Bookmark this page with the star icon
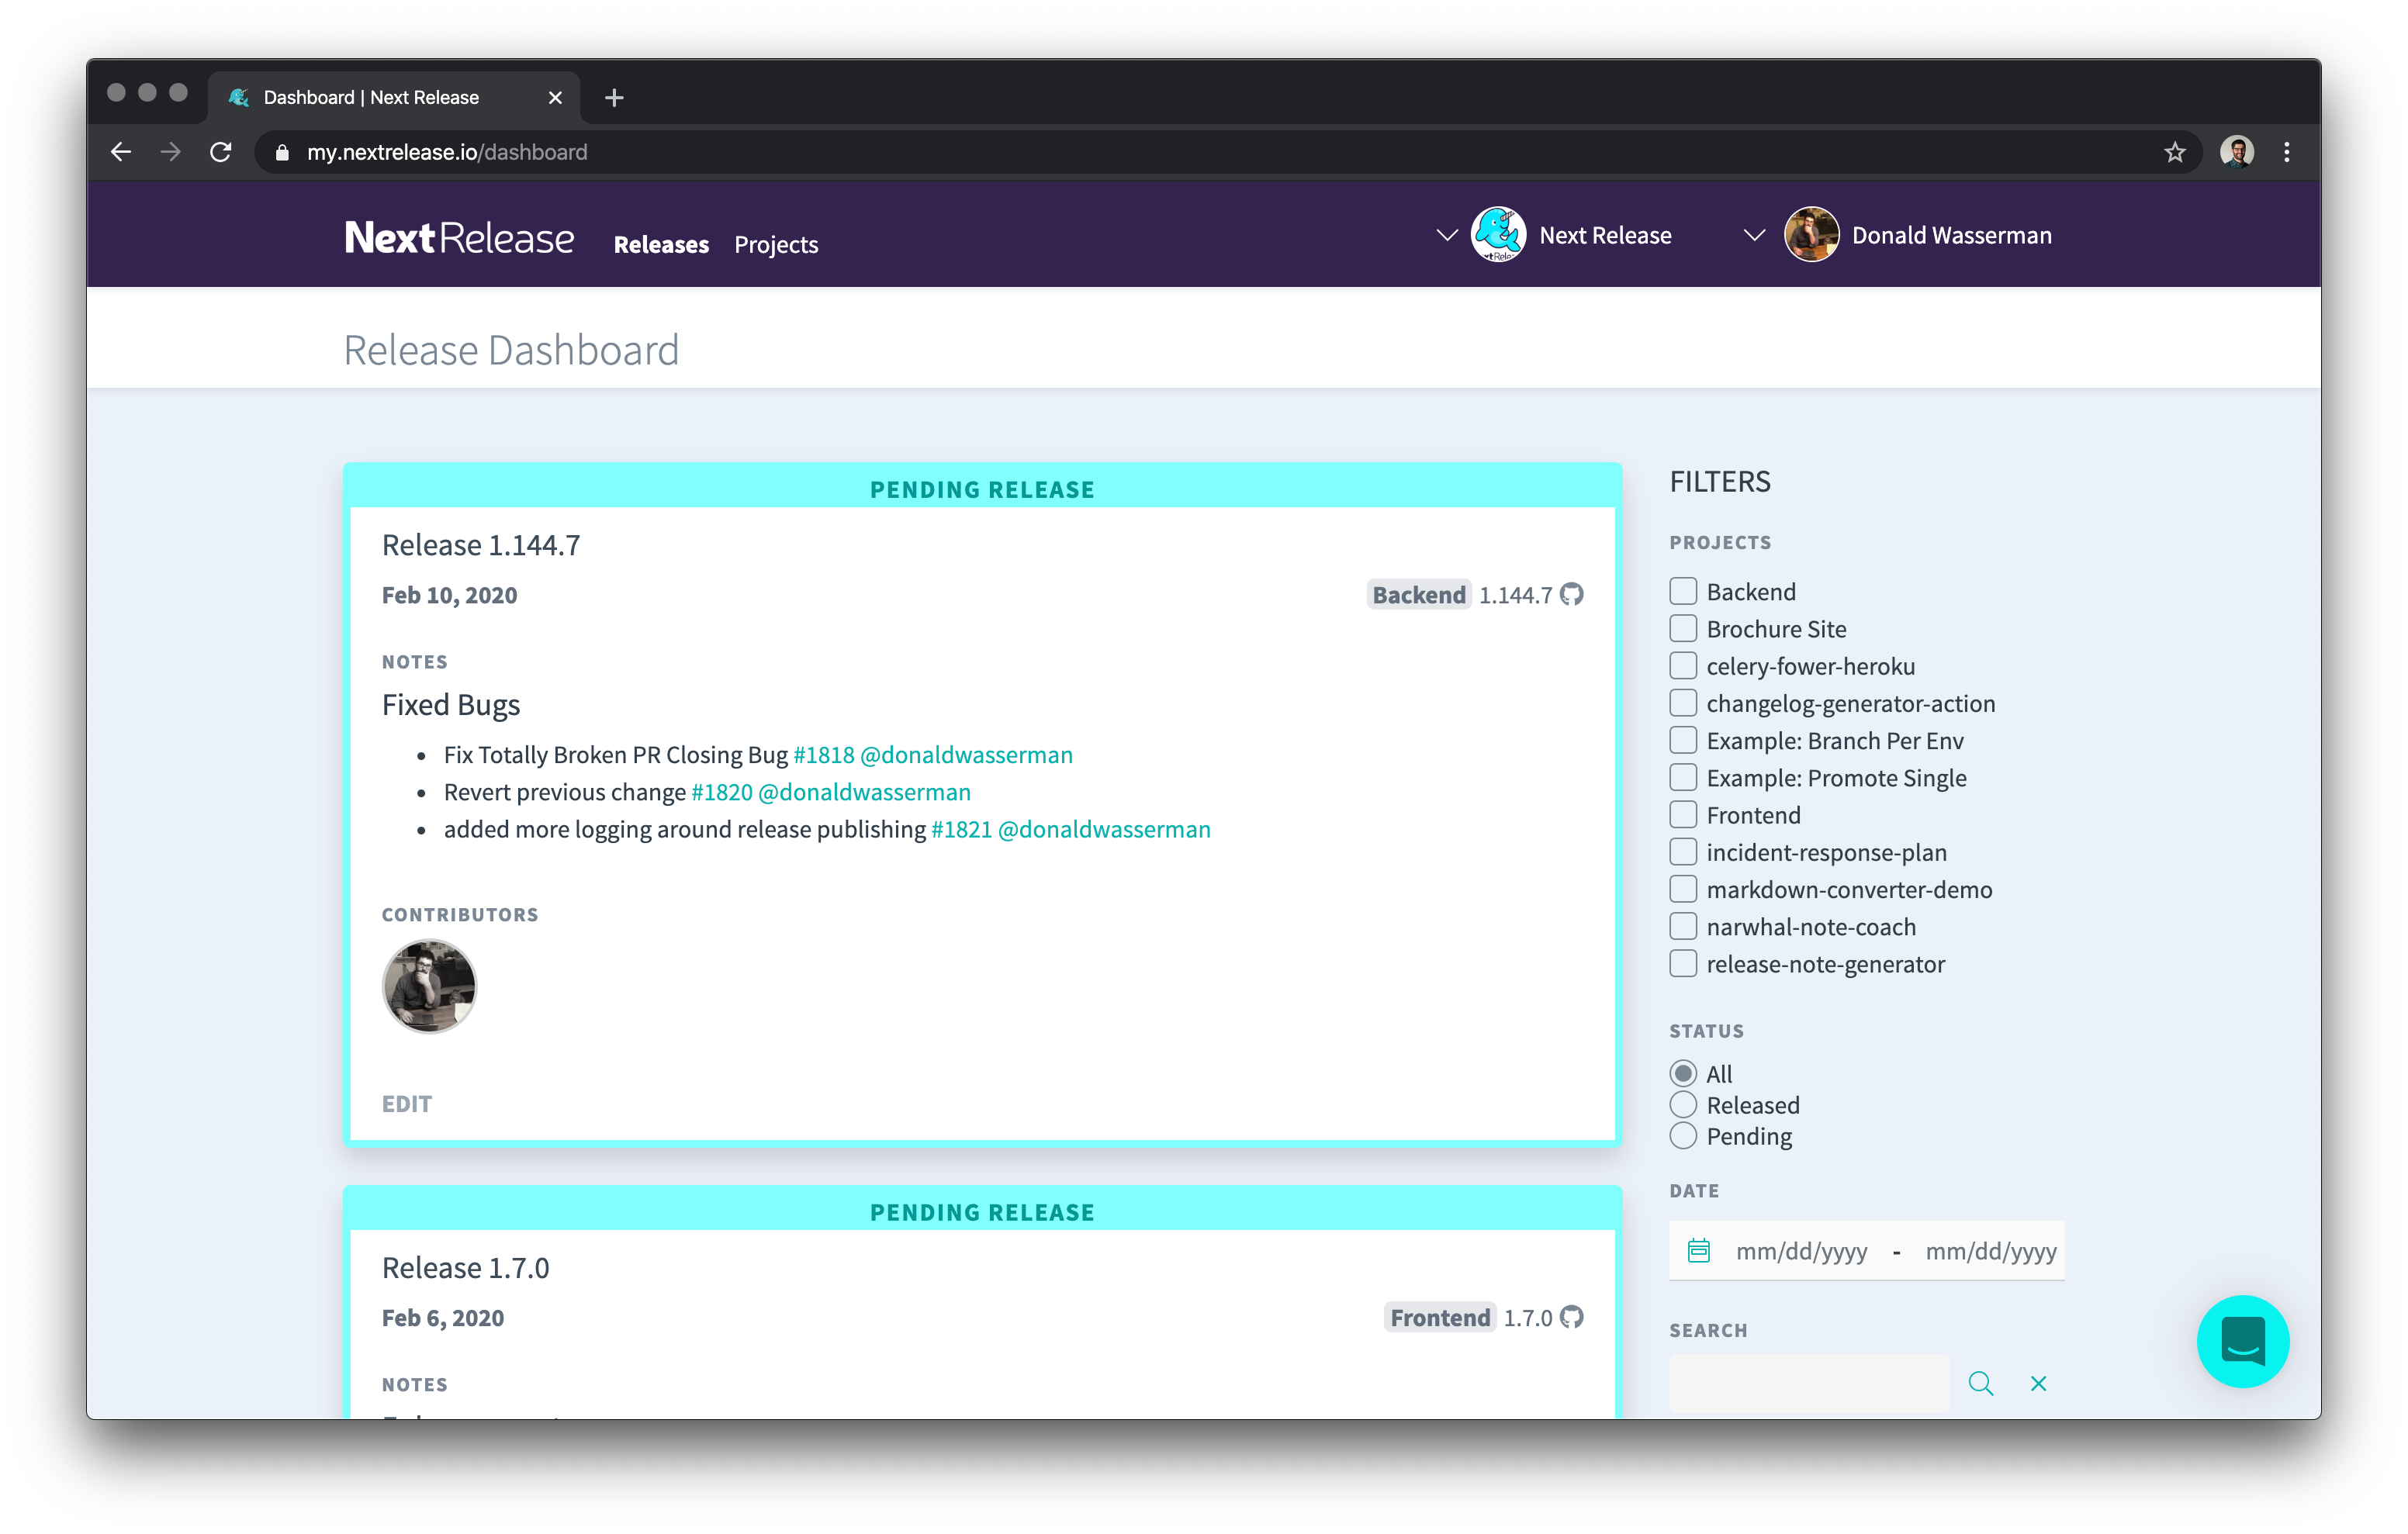Viewport: 2408px width, 1534px height. click(x=2174, y=152)
